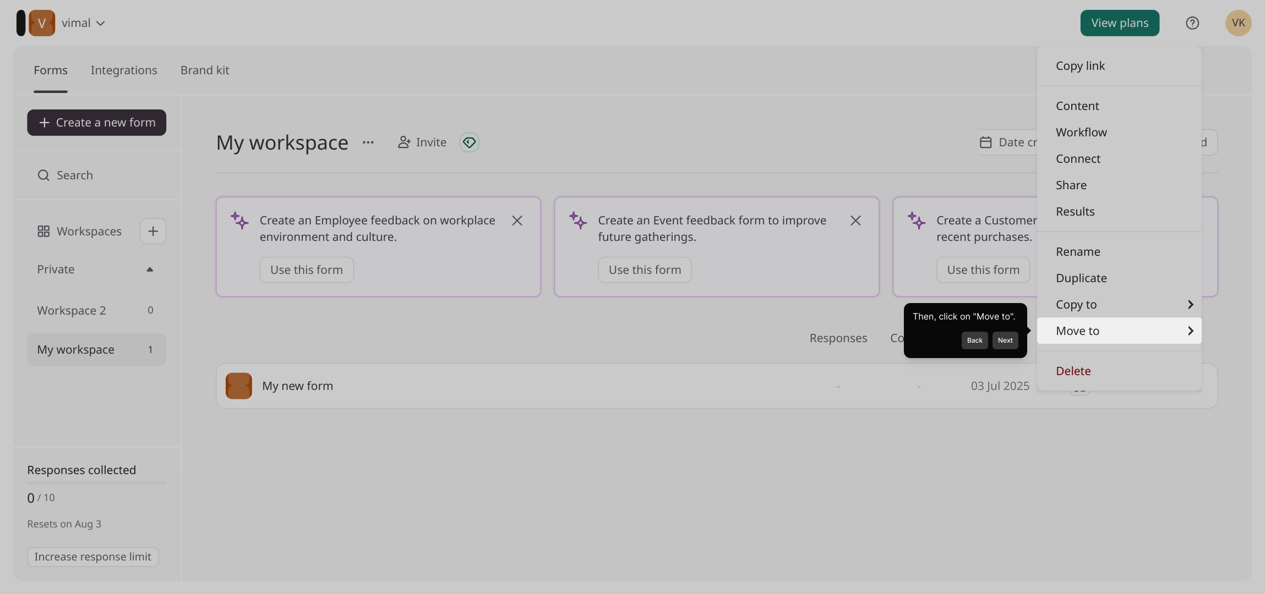
Task: Choose Share in the form menu
Action: point(1119,185)
